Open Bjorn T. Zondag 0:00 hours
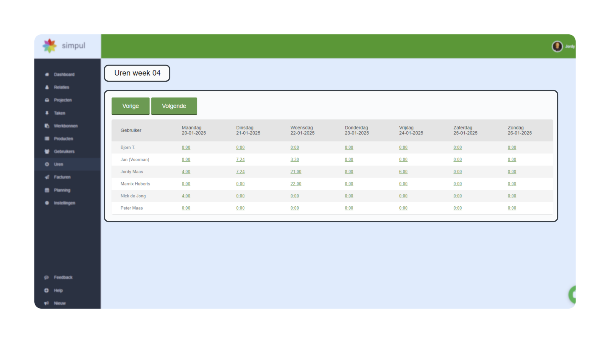The image size is (610, 343). [x=512, y=147]
